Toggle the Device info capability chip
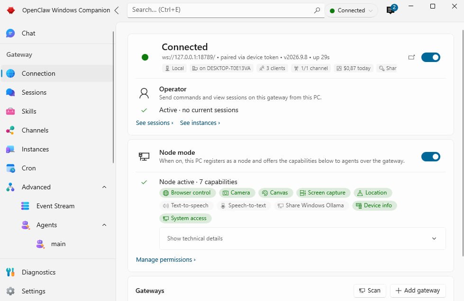 tap(374, 205)
